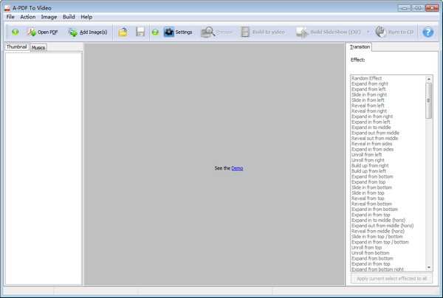Click the Open PDF toolbar icon
Screen dimensions: 443x298
[x=41, y=32]
